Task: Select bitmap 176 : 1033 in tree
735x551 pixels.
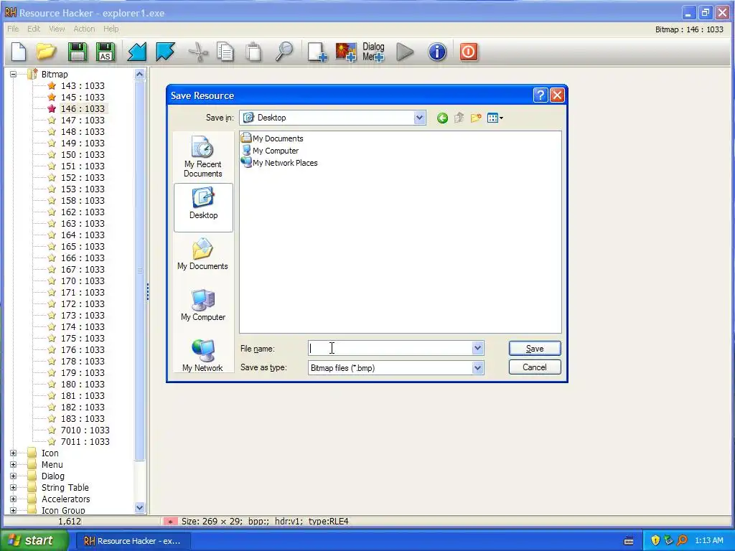Action: click(83, 349)
